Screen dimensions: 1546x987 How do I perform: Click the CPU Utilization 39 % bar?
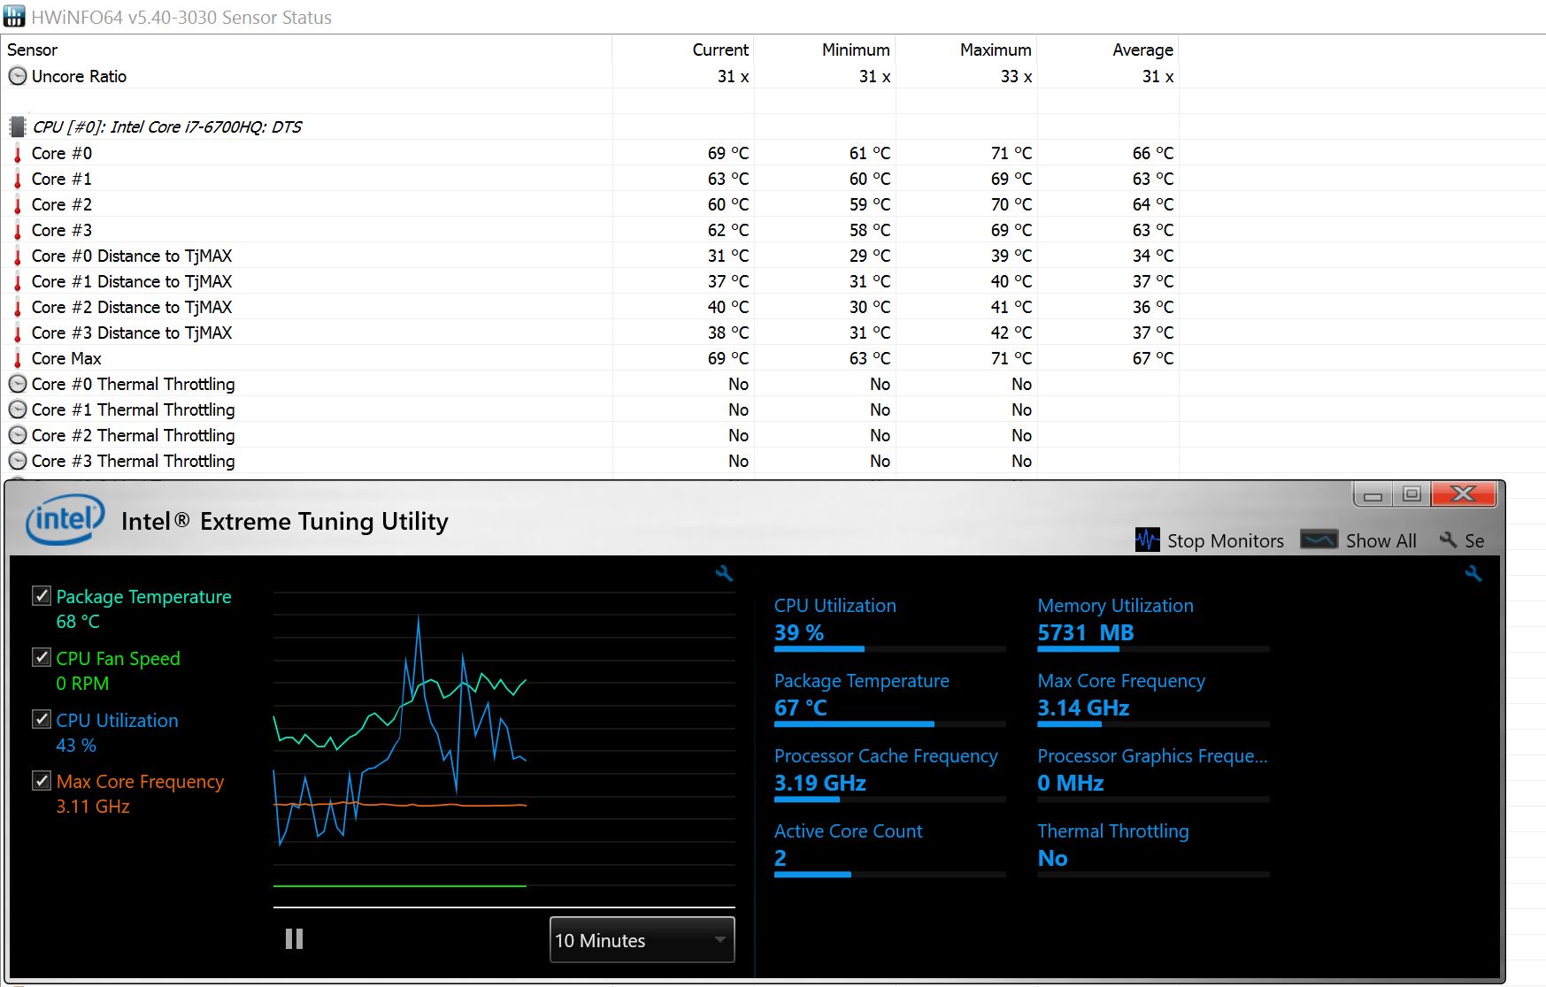tap(889, 648)
